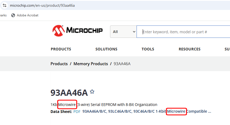Open the Adobe Acrobat bookmark
Viewport: 230px width, 125px height.
[x=25, y=15]
